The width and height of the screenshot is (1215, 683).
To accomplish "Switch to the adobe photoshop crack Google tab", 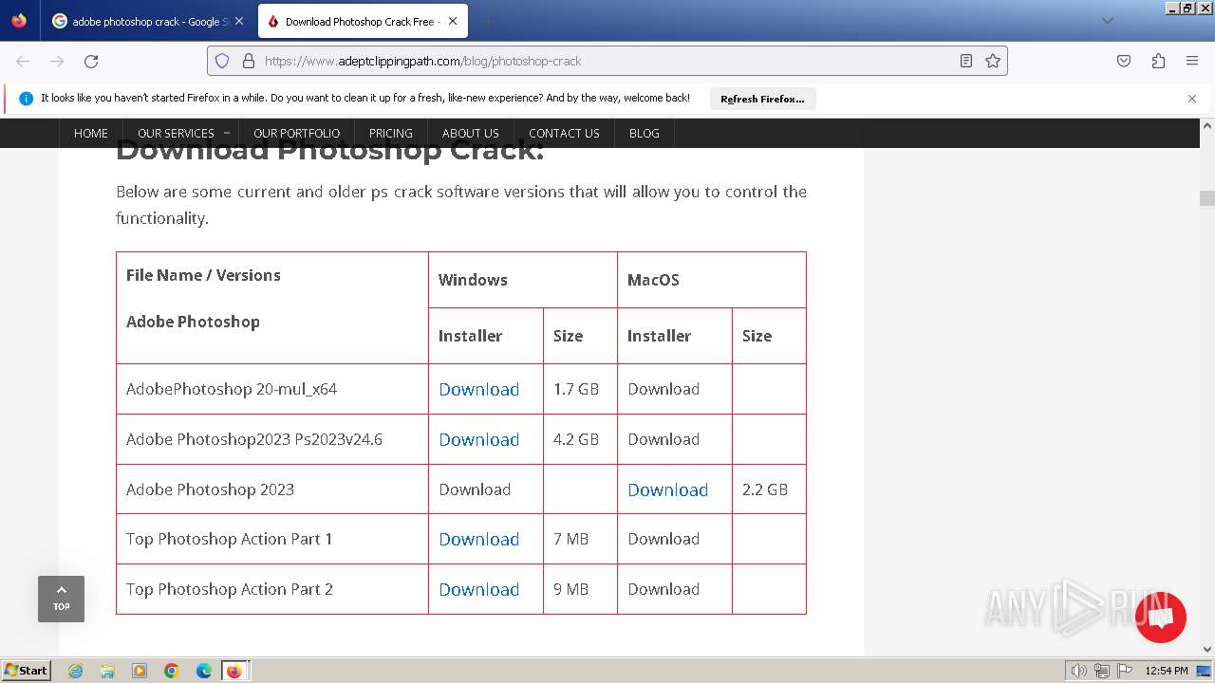I will [148, 21].
